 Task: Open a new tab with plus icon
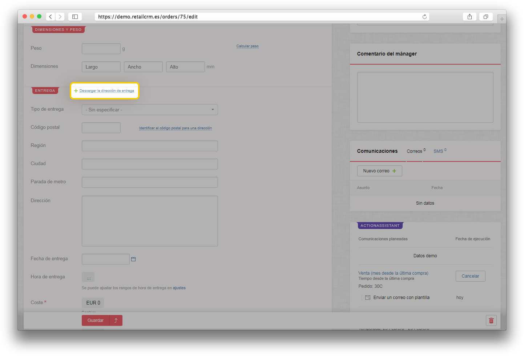502,19
